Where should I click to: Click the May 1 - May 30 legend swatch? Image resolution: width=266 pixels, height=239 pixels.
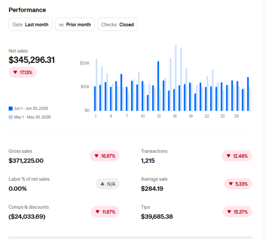point(10,117)
